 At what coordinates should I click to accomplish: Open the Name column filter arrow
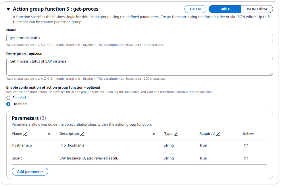[x=49, y=134]
